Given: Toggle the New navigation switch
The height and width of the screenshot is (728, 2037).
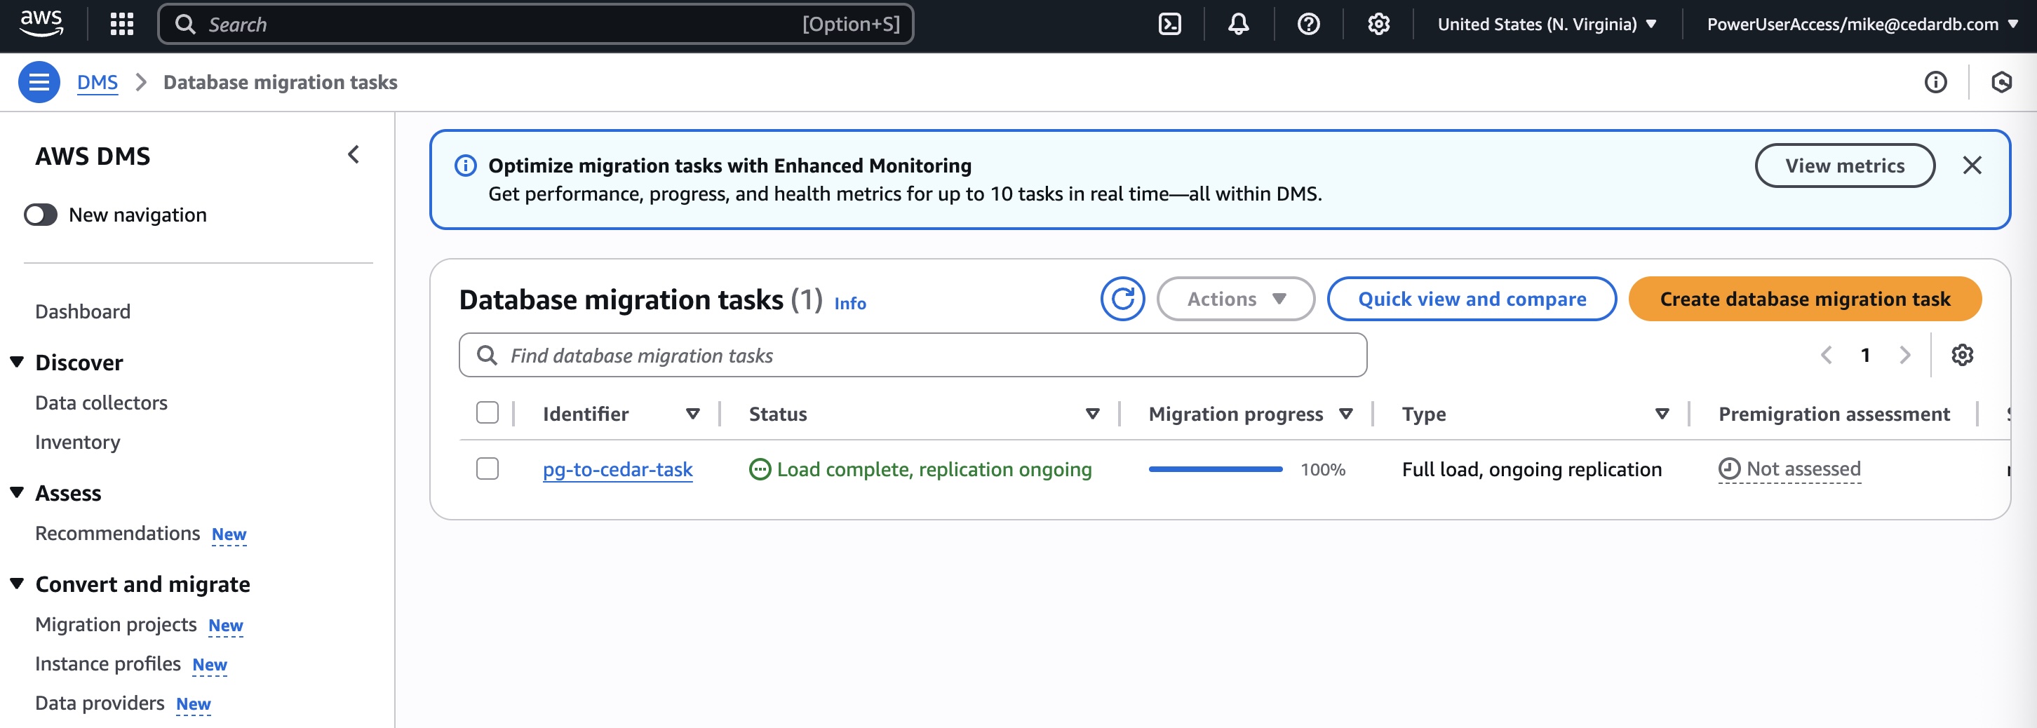Looking at the screenshot, I should (41, 215).
